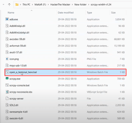Click the 68,881 KB size of avcodec-59.dll

(x=119, y=39)
